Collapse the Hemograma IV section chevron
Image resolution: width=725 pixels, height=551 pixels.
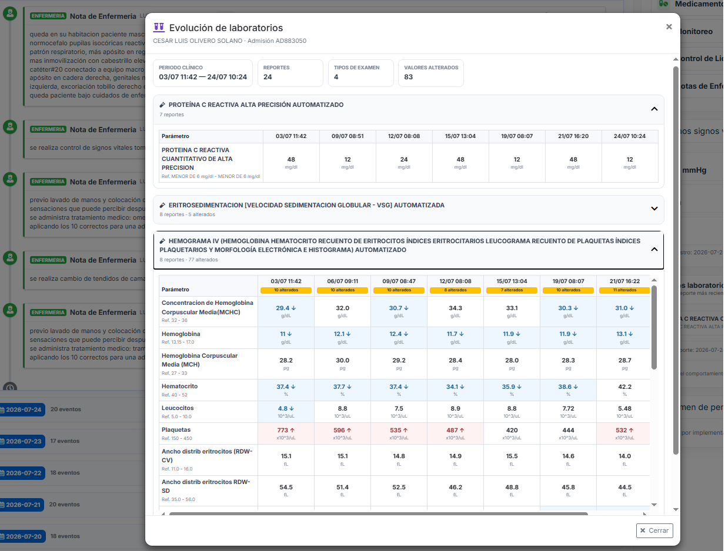pos(654,249)
